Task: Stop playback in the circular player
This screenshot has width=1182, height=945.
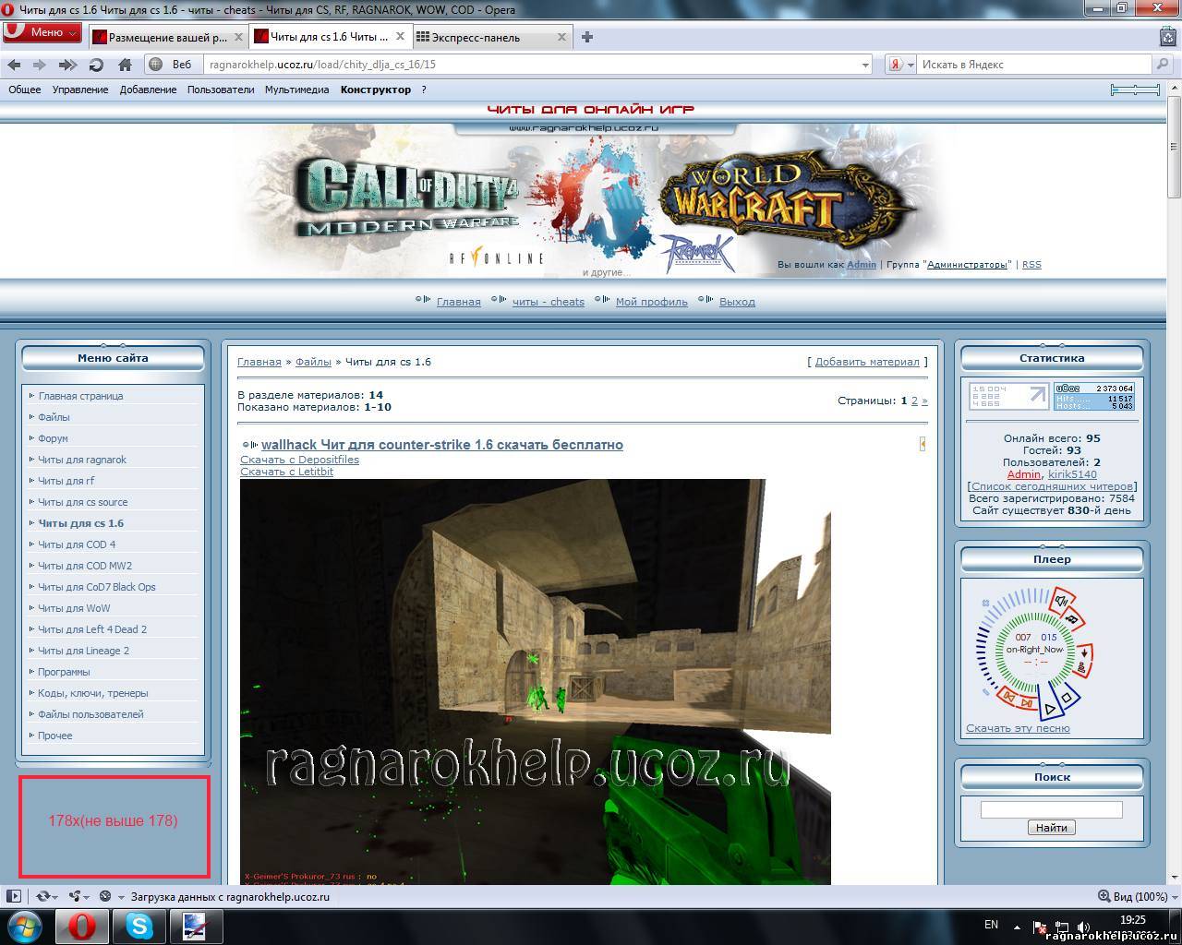Action: pyautogui.click(x=1067, y=699)
